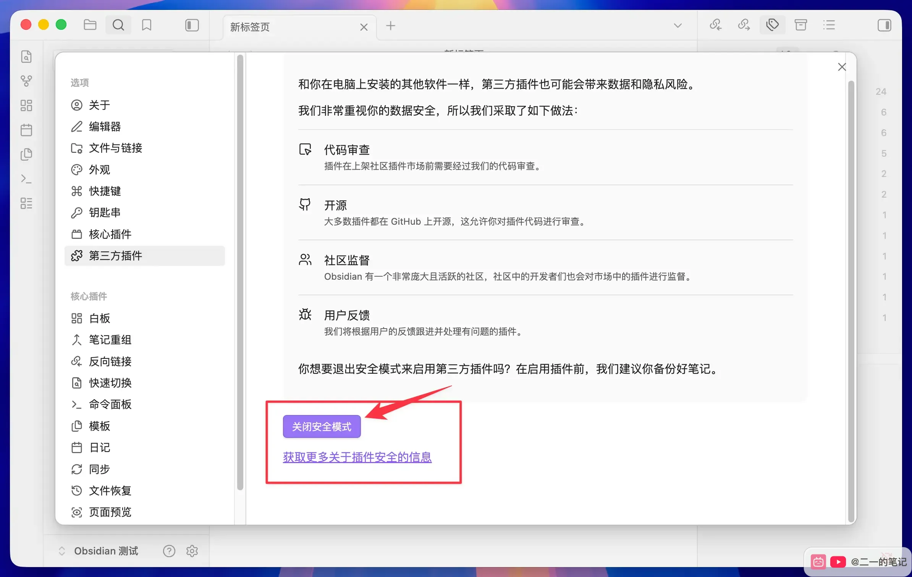This screenshot has width=912, height=577.
Task: Add a new tab with the plus icon
Action: pyautogui.click(x=390, y=26)
